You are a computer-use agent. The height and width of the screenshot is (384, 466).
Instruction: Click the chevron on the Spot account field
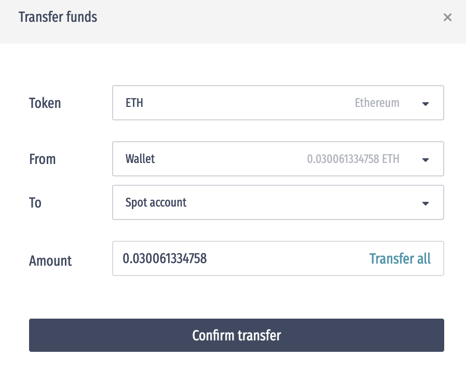pos(426,203)
